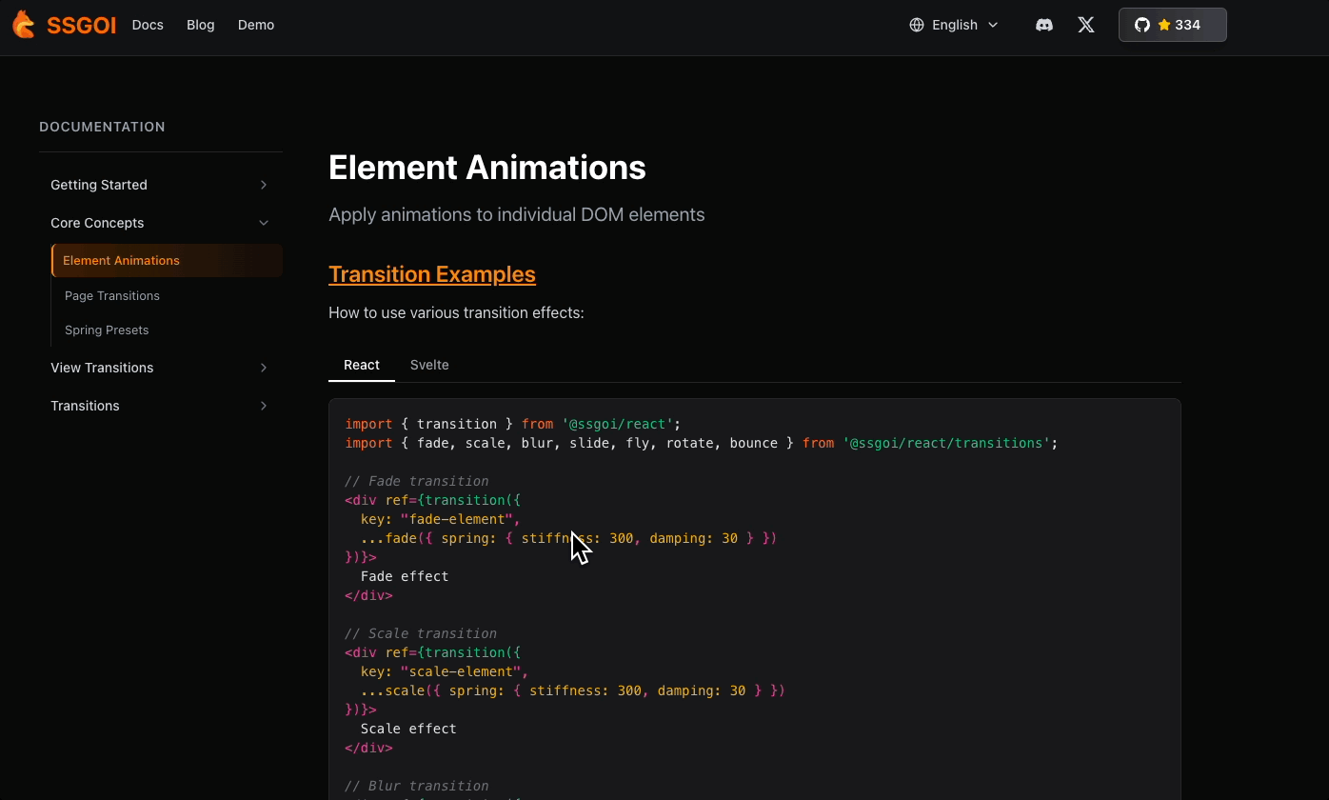The width and height of the screenshot is (1329, 800).
Task: Click the '// Blur transition' comment
Action: (x=417, y=786)
